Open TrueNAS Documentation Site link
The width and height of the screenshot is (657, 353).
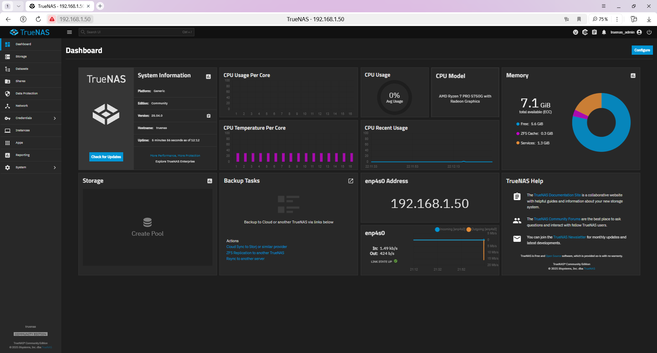tap(557, 195)
